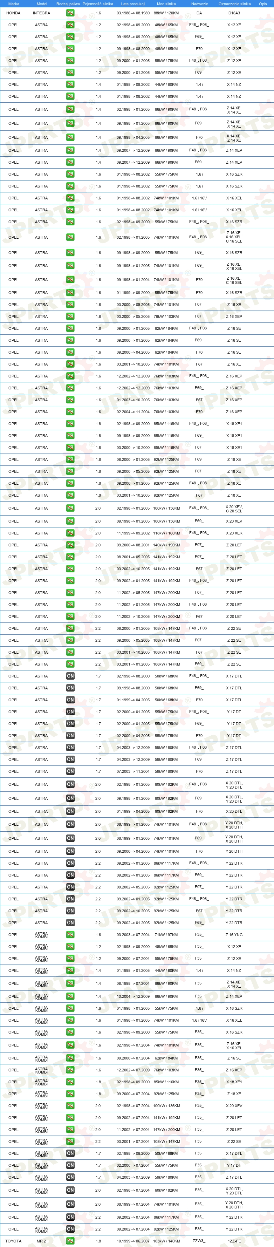Select production years 07.2003 -> 11.2004
Image resolution: width=274 pixels, height=1247 pixels.
133,772
